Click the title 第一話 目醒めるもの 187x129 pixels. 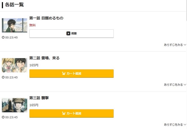(x=46, y=18)
